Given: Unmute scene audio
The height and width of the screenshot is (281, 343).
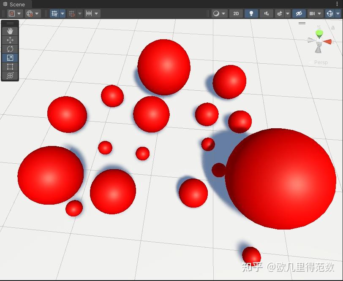Looking at the screenshot, I should 266,13.
